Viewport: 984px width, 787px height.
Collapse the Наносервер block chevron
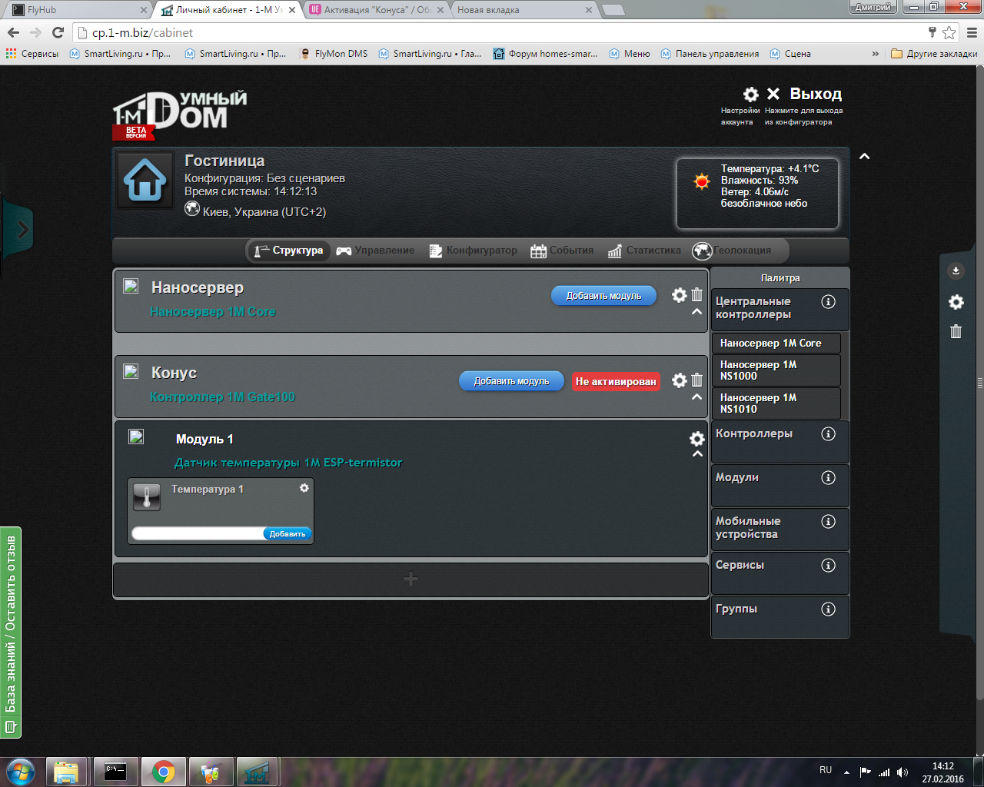[x=696, y=312]
